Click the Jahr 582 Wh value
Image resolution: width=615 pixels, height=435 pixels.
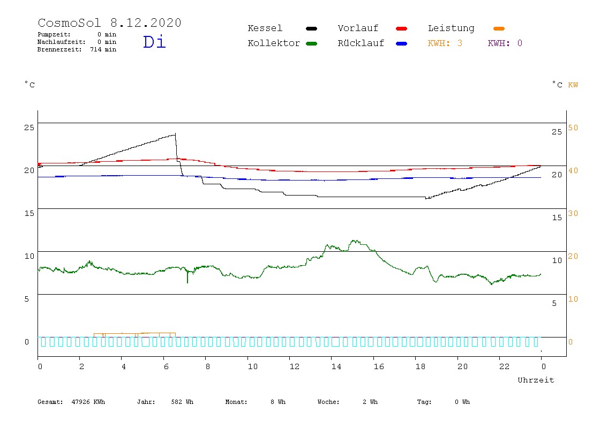pyautogui.click(x=165, y=402)
